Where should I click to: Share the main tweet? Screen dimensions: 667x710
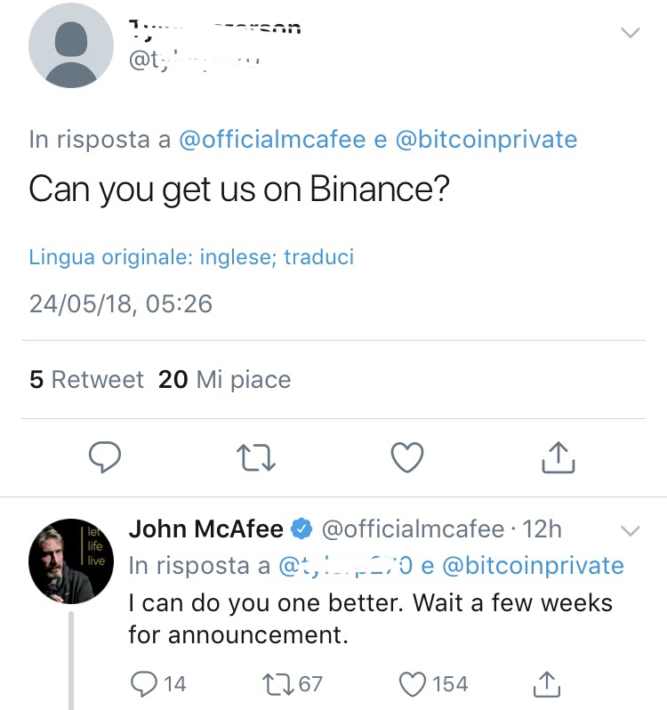[558, 457]
